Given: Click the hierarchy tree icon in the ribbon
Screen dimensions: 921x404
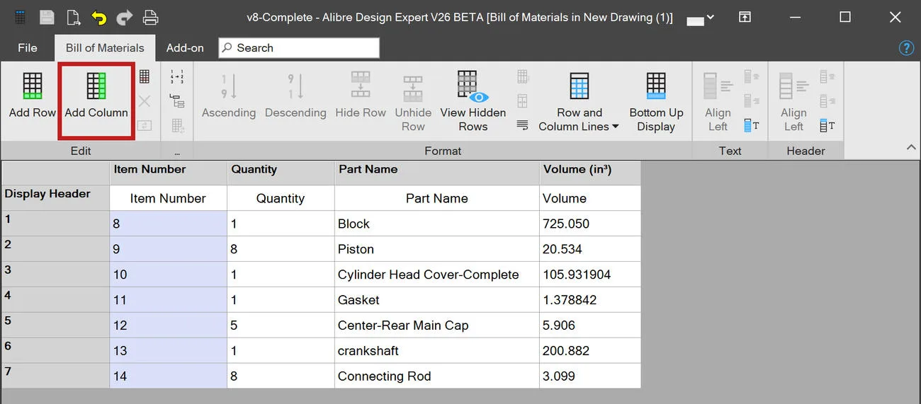Looking at the screenshot, I should (x=177, y=101).
